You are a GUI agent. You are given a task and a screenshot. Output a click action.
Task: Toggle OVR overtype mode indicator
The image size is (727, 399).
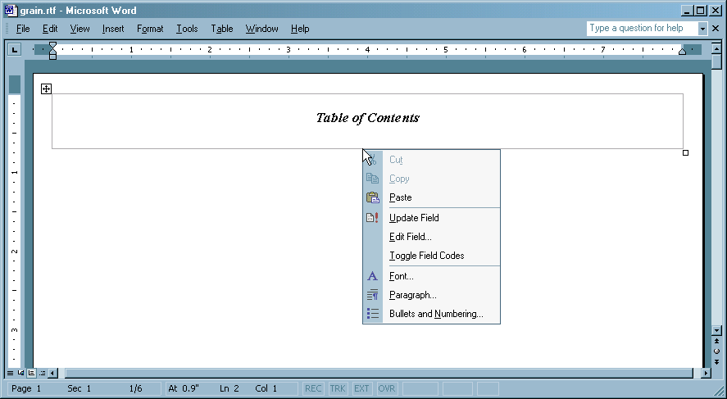tap(386, 389)
